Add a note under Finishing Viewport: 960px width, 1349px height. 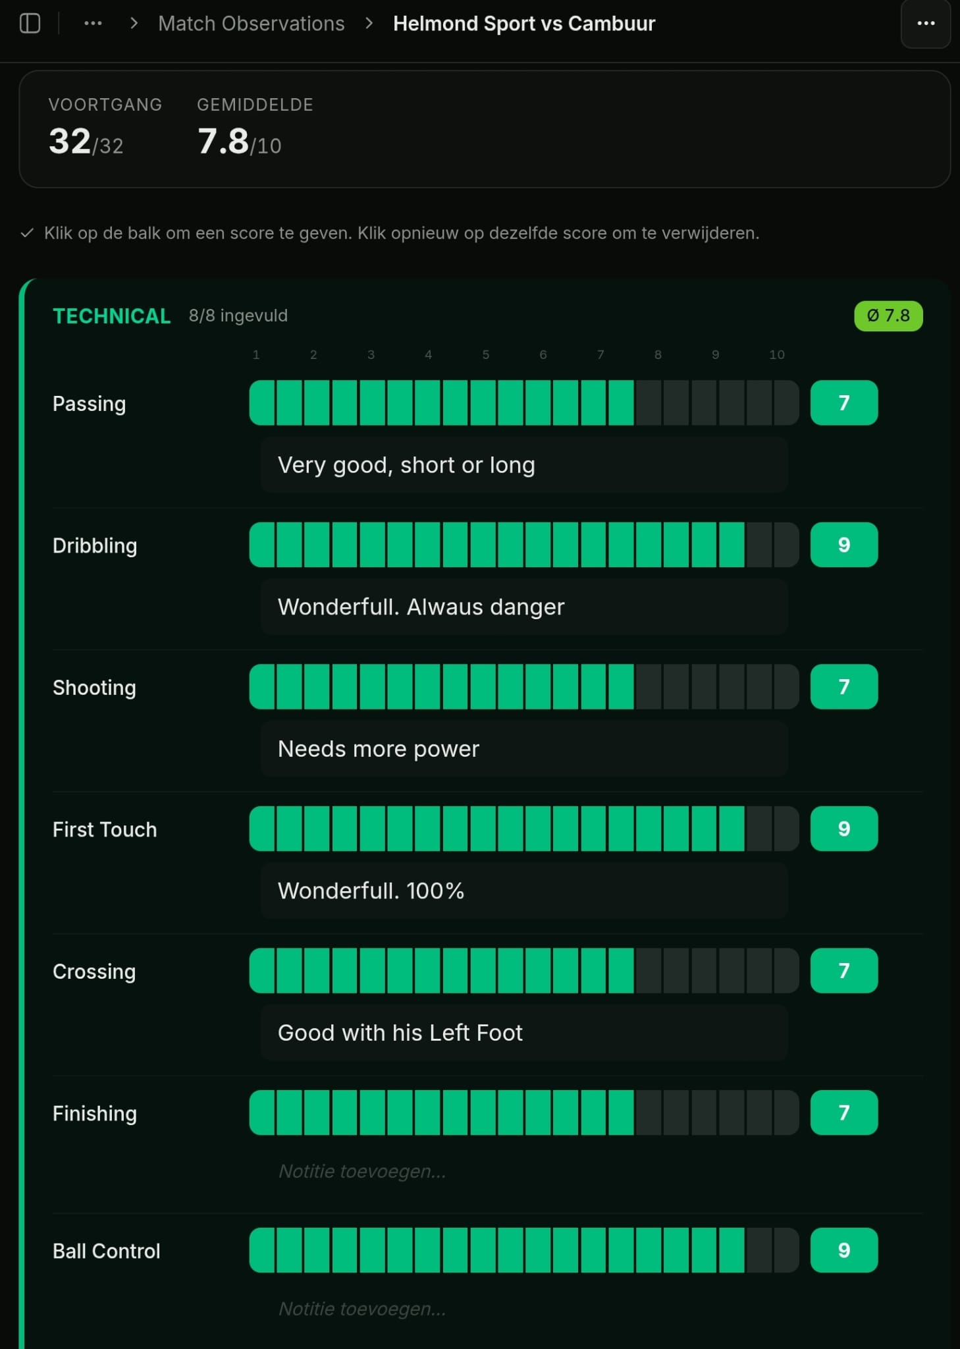523,1171
